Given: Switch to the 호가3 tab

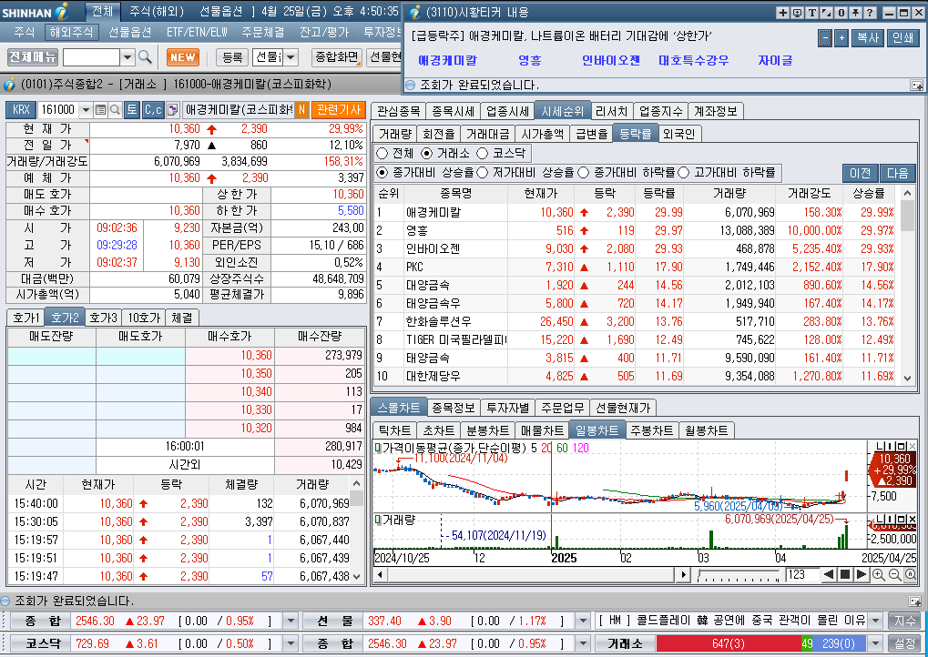Looking at the screenshot, I should [x=104, y=318].
